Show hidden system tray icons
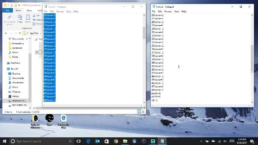 (201, 141)
